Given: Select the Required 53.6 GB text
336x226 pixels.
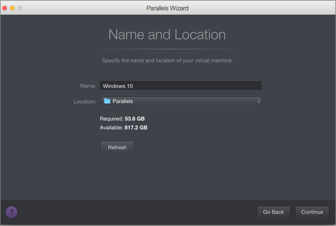Looking at the screenshot, I should tap(122, 119).
